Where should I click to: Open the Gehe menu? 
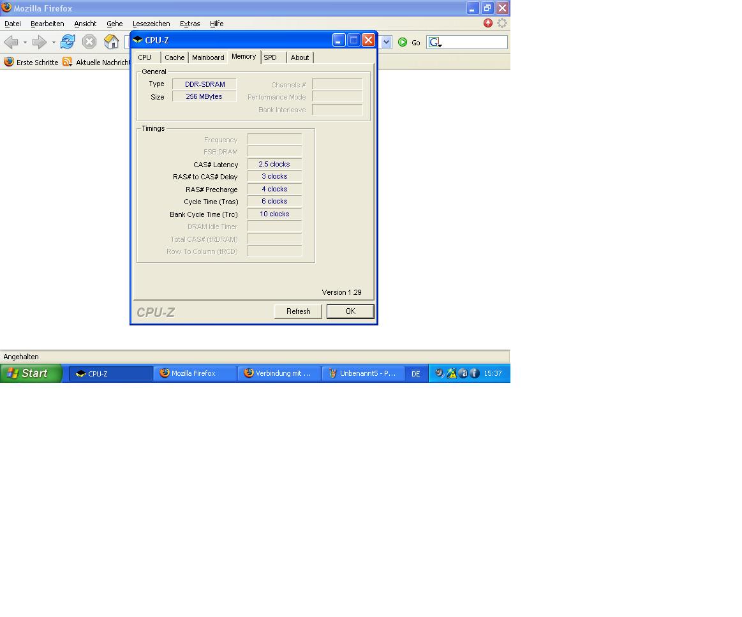tap(114, 24)
